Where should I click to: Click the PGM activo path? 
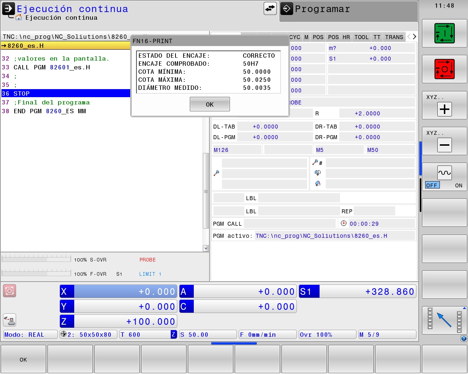[321, 236]
